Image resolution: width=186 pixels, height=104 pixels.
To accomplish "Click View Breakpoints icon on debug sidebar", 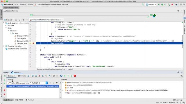I will tap(5, 94).
